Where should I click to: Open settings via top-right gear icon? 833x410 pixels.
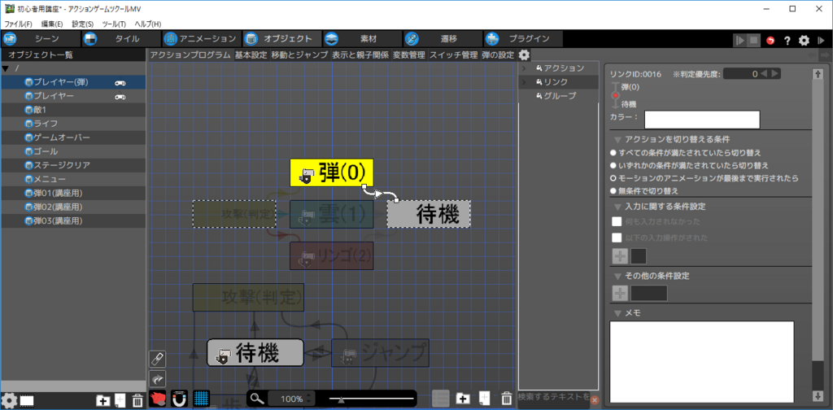coord(805,41)
